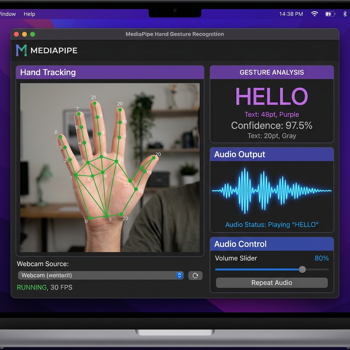Click the MEDIAPIPE brand name
This screenshot has height=350, width=350.
click(x=54, y=51)
